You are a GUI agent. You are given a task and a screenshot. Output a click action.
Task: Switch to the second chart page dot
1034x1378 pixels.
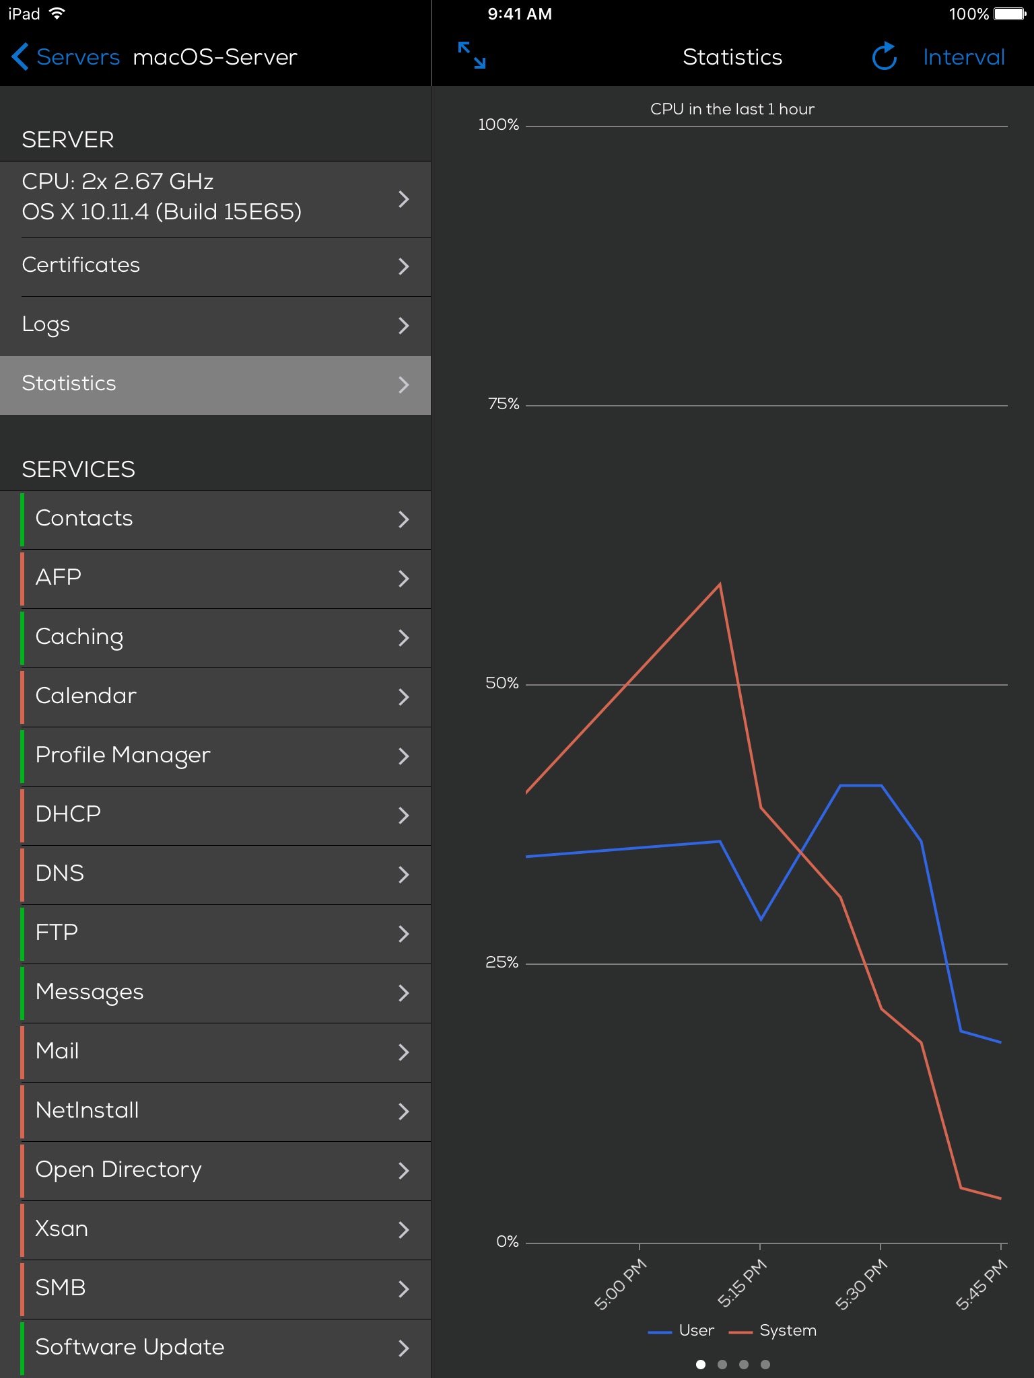722,1365
